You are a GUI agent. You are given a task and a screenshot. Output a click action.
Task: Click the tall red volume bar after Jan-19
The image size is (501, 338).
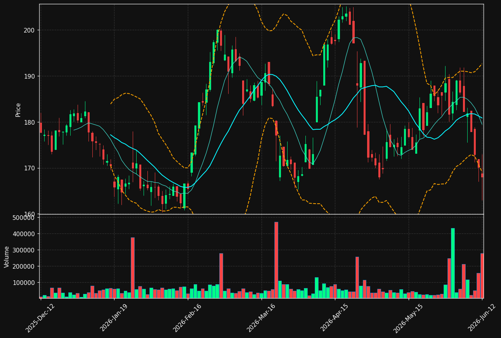(133, 268)
